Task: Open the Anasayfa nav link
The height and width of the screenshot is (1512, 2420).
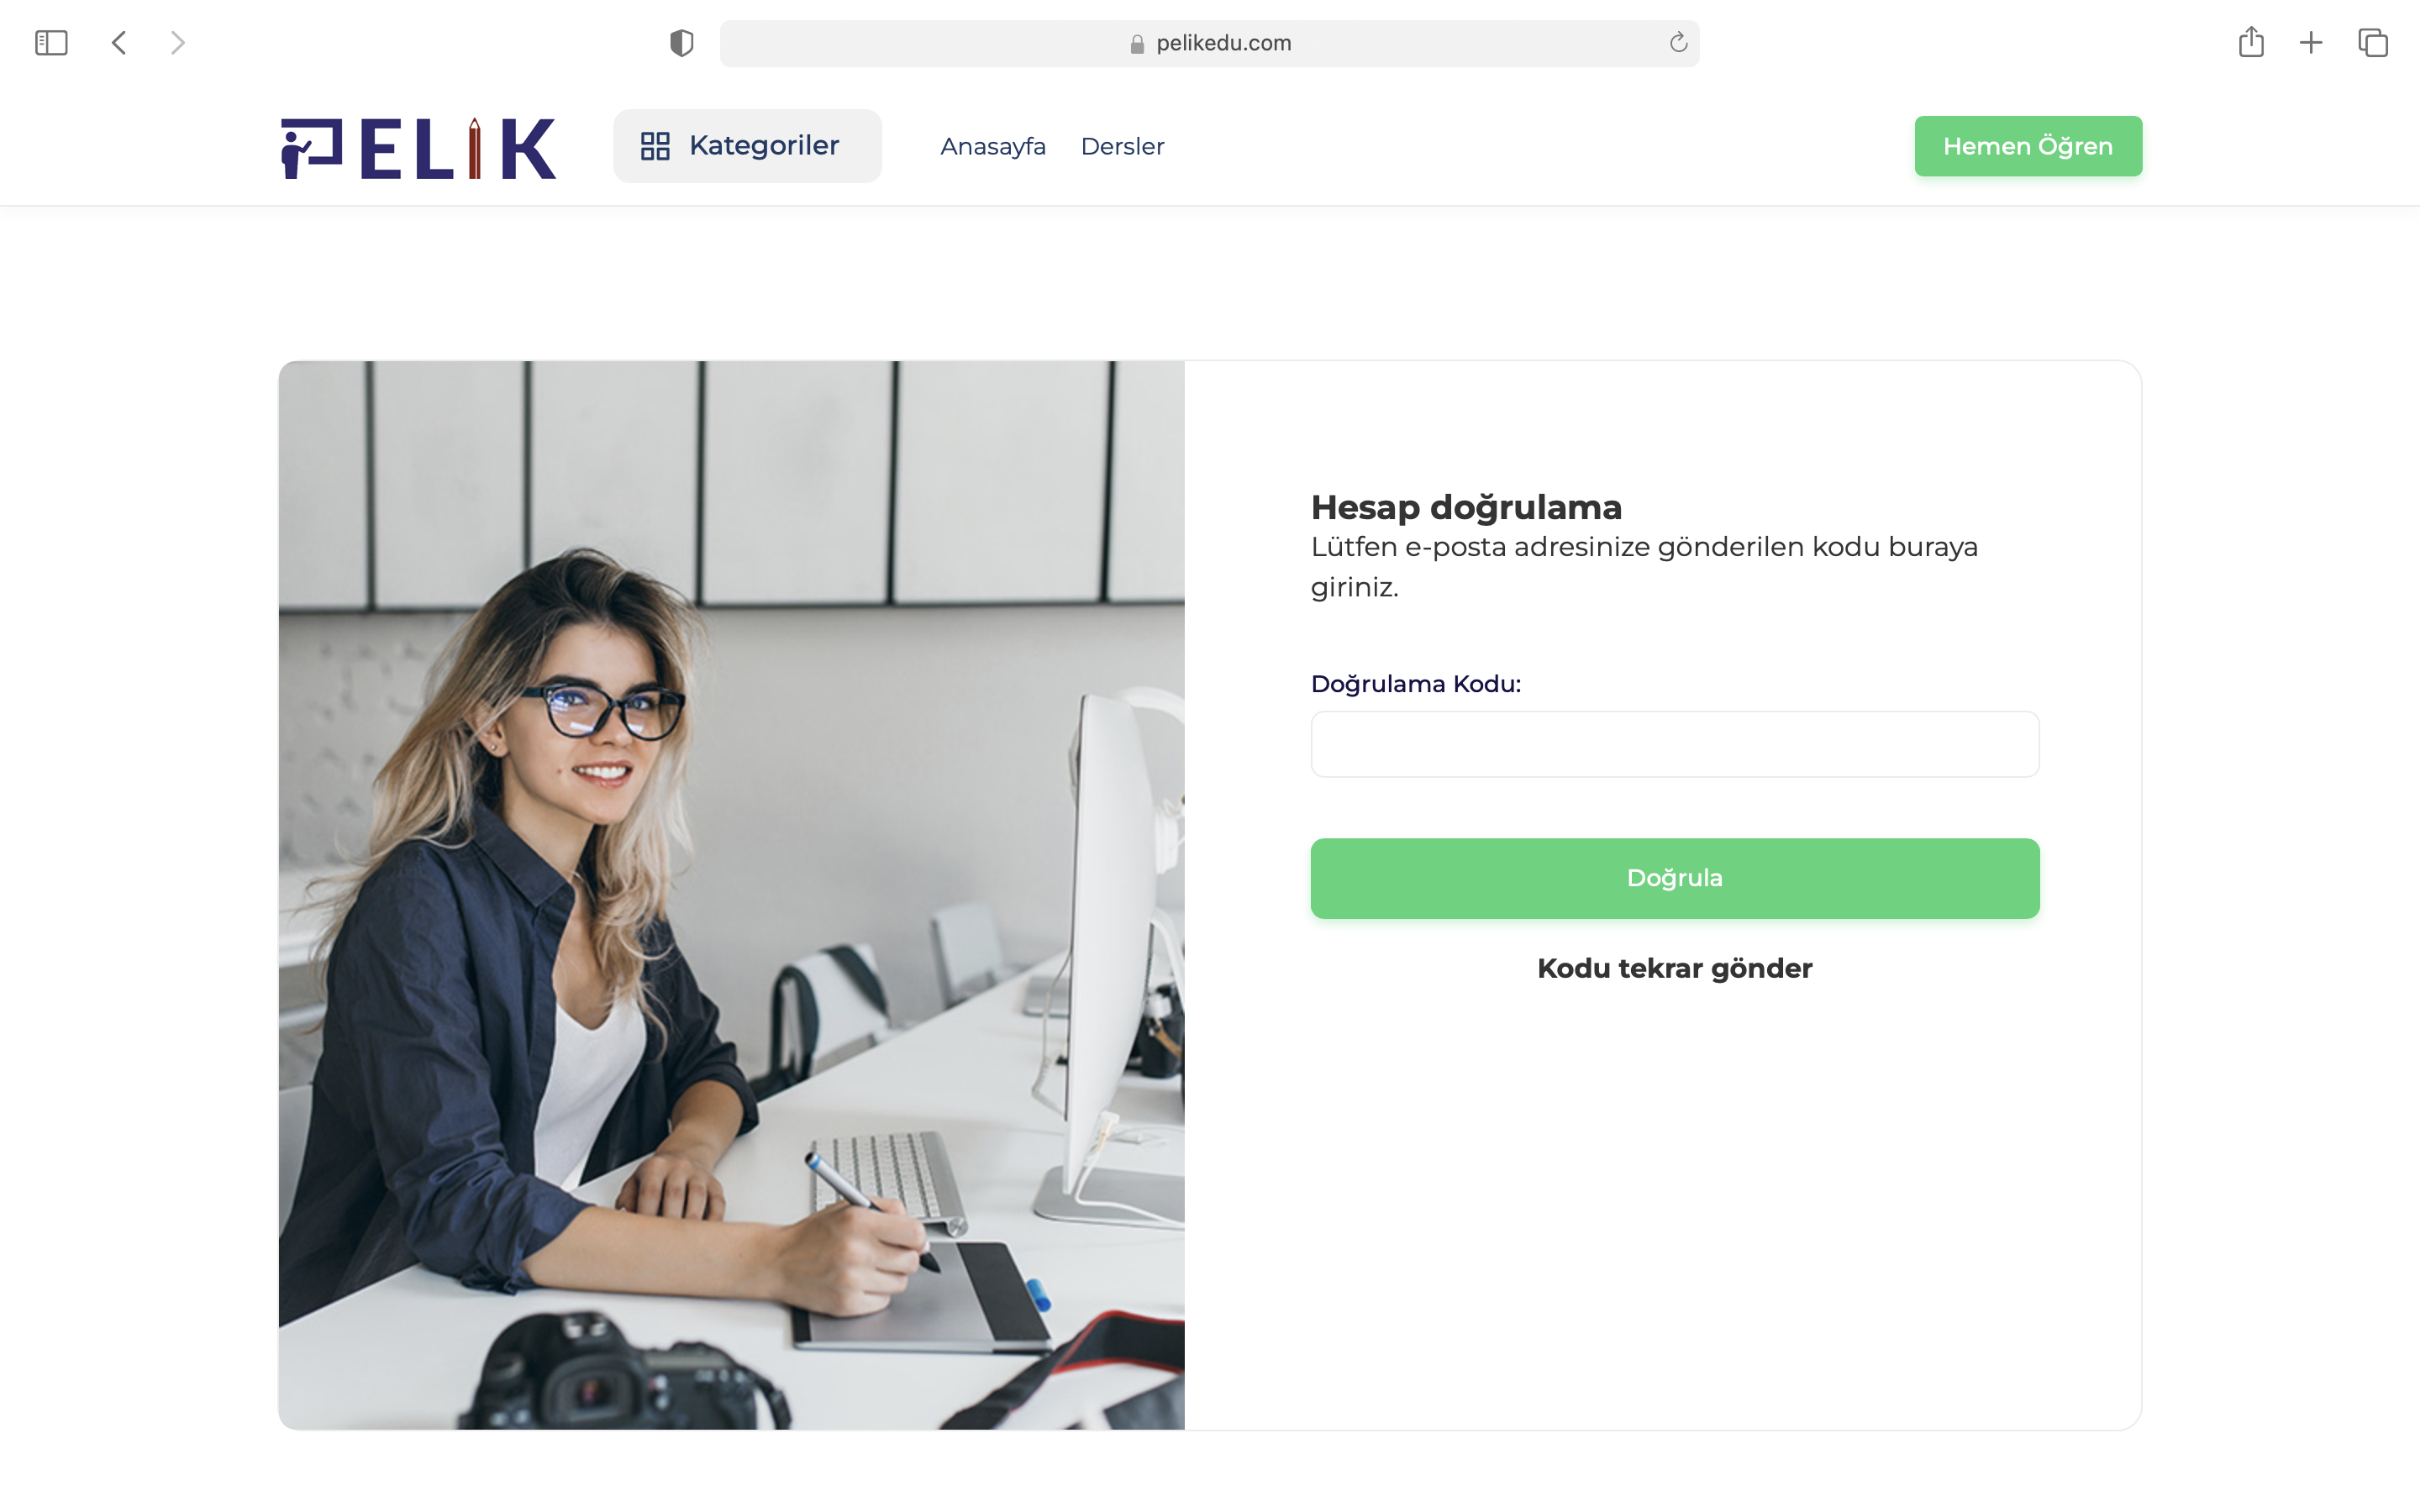Action: 993,146
